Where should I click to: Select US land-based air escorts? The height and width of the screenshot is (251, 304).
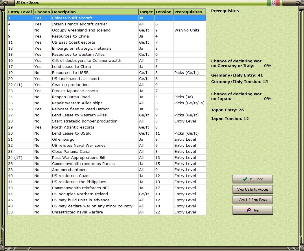[x=106, y=79]
